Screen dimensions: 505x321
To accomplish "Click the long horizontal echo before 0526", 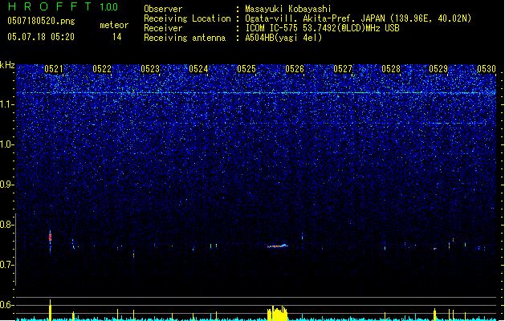I will [277, 246].
